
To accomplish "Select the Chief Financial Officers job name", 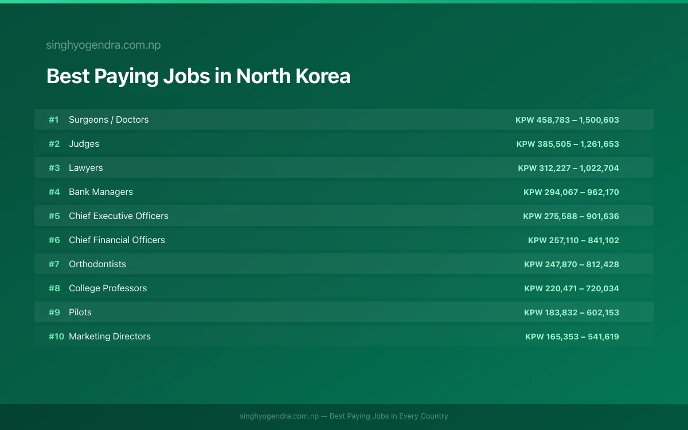I will point(117,240).
